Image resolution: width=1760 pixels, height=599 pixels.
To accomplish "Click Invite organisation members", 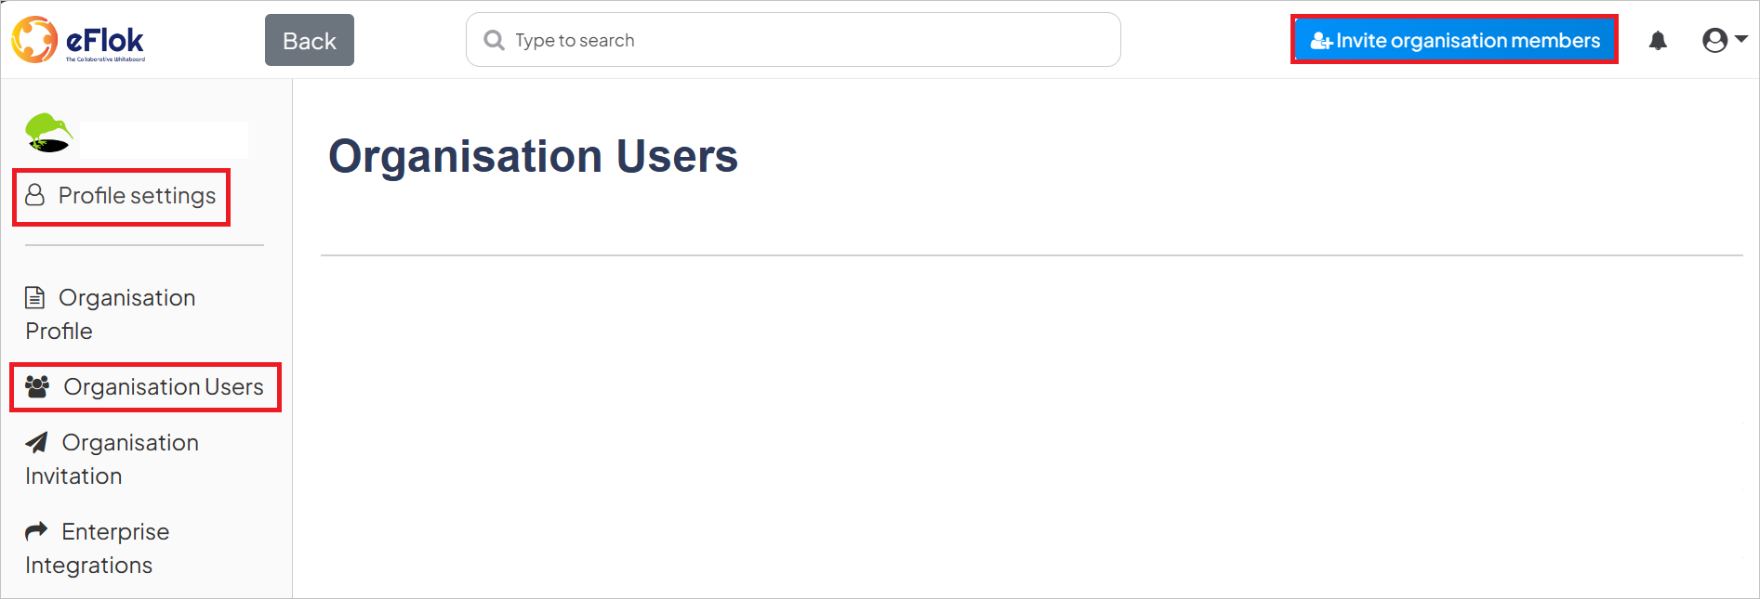I will pos(1455,40).
